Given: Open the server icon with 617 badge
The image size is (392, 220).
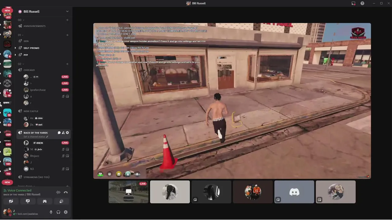Looking at the screenshot, I should pos(7,14).
